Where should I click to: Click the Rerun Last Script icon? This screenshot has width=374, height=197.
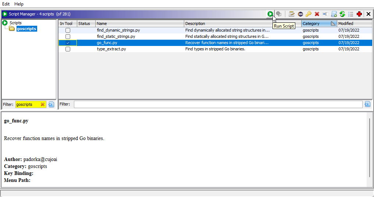(x=279, y=14)
